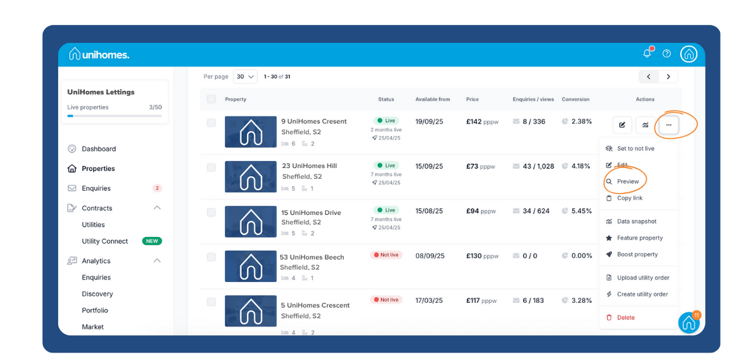752x364 pixels.
Task: Collapse the Analytics section chevron
Action: pyautogui.click(x=157, y=261)
